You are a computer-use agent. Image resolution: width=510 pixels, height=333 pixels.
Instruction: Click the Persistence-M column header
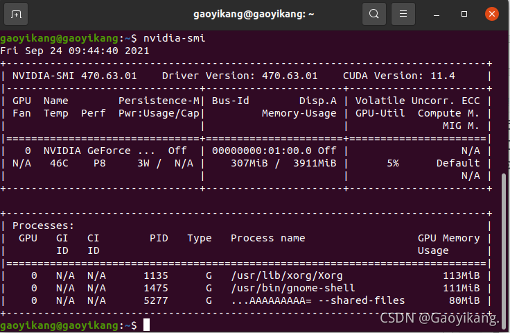pos(159,101)
